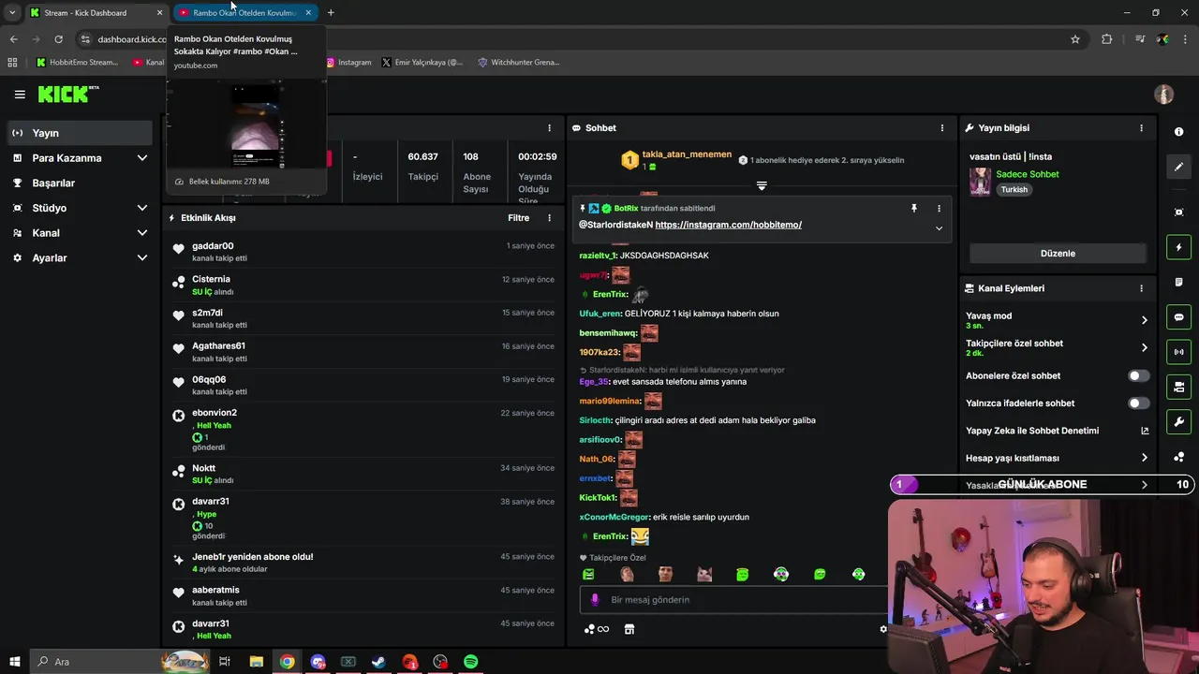Viewport: 1199px width, 674px height.
Task: Open the profile avatar menu
Action: pos(1163,94)
